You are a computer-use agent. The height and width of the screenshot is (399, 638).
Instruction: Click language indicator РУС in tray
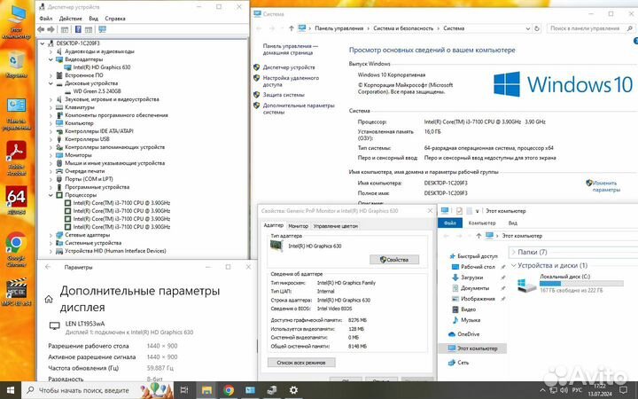point(577,390)
